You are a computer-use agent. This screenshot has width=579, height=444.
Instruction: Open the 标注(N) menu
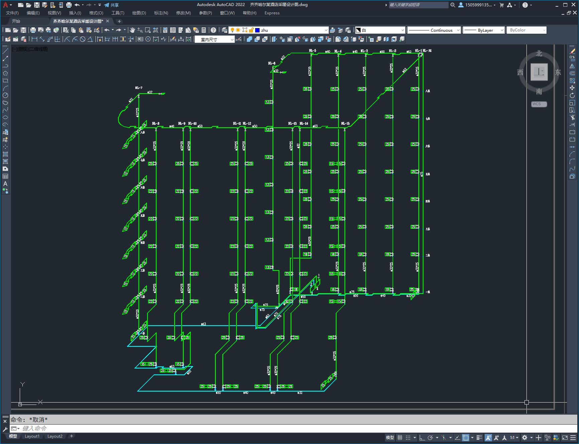[x=161, y=13]
